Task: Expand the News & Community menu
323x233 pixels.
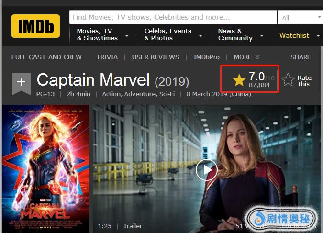Action: 241,34
